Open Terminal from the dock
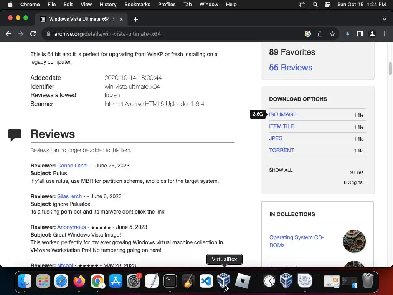The image size is (393, 295). click(x=170, y=281)
